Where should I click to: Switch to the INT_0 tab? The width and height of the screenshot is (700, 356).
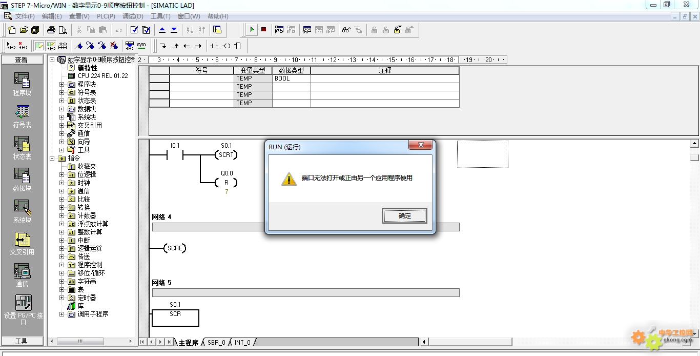pos(243,342)
